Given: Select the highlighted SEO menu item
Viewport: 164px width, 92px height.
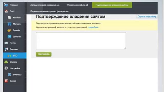Looking at the screenshot, I should click(x=15, y=55).
